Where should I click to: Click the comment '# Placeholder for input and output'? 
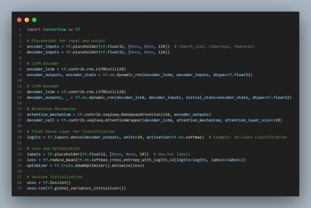(66, 41)
